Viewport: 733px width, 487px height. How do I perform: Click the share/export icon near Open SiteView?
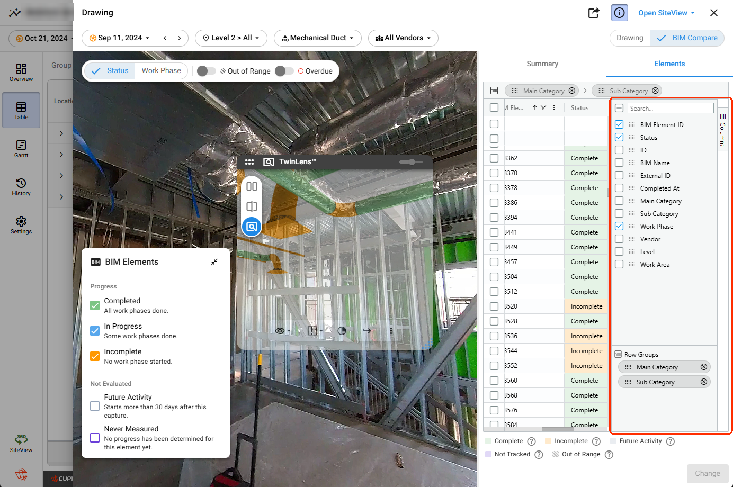(x=594, y=13)
